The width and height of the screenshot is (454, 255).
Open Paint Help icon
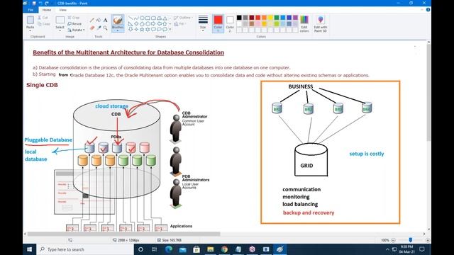pyautogui.click(x=428, y=10)
